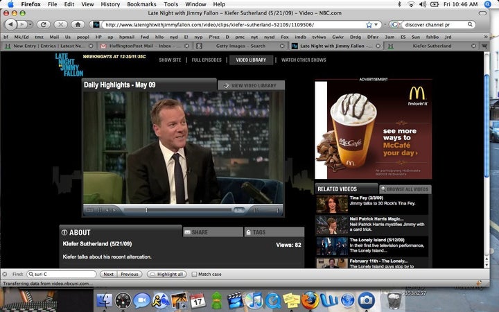The image size is (499, 312).
Task: Stop page loading with the X button
Action: click(x=60, y=24)
